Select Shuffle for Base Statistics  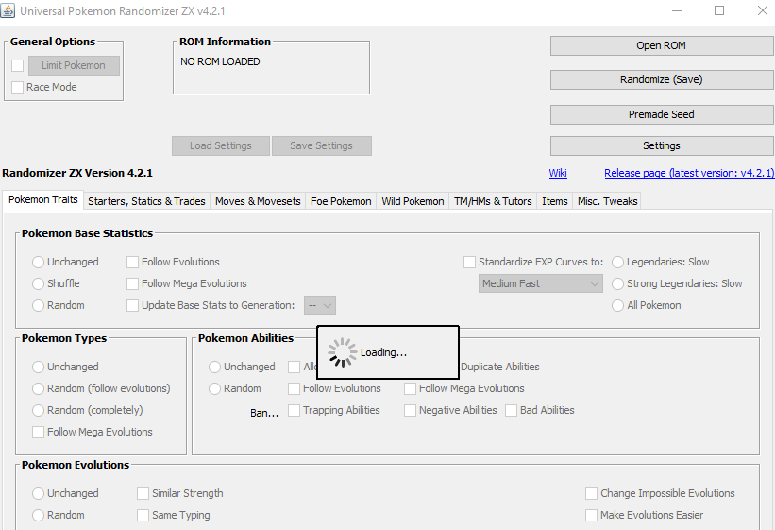click(38, 283)
